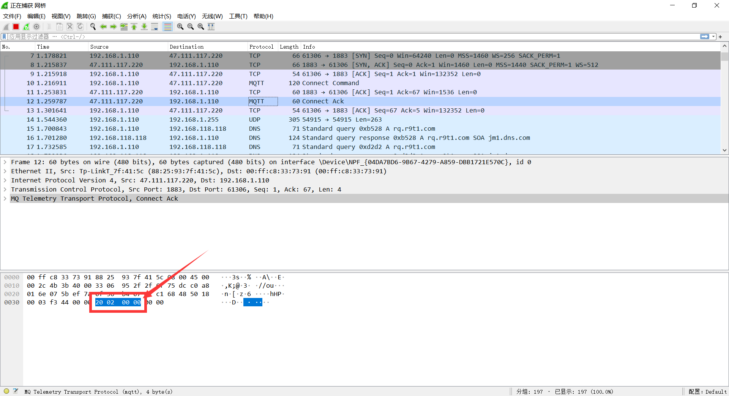Click the display filter bookmark icon
Screen dimensions: 729x396
tap(4, 36)
